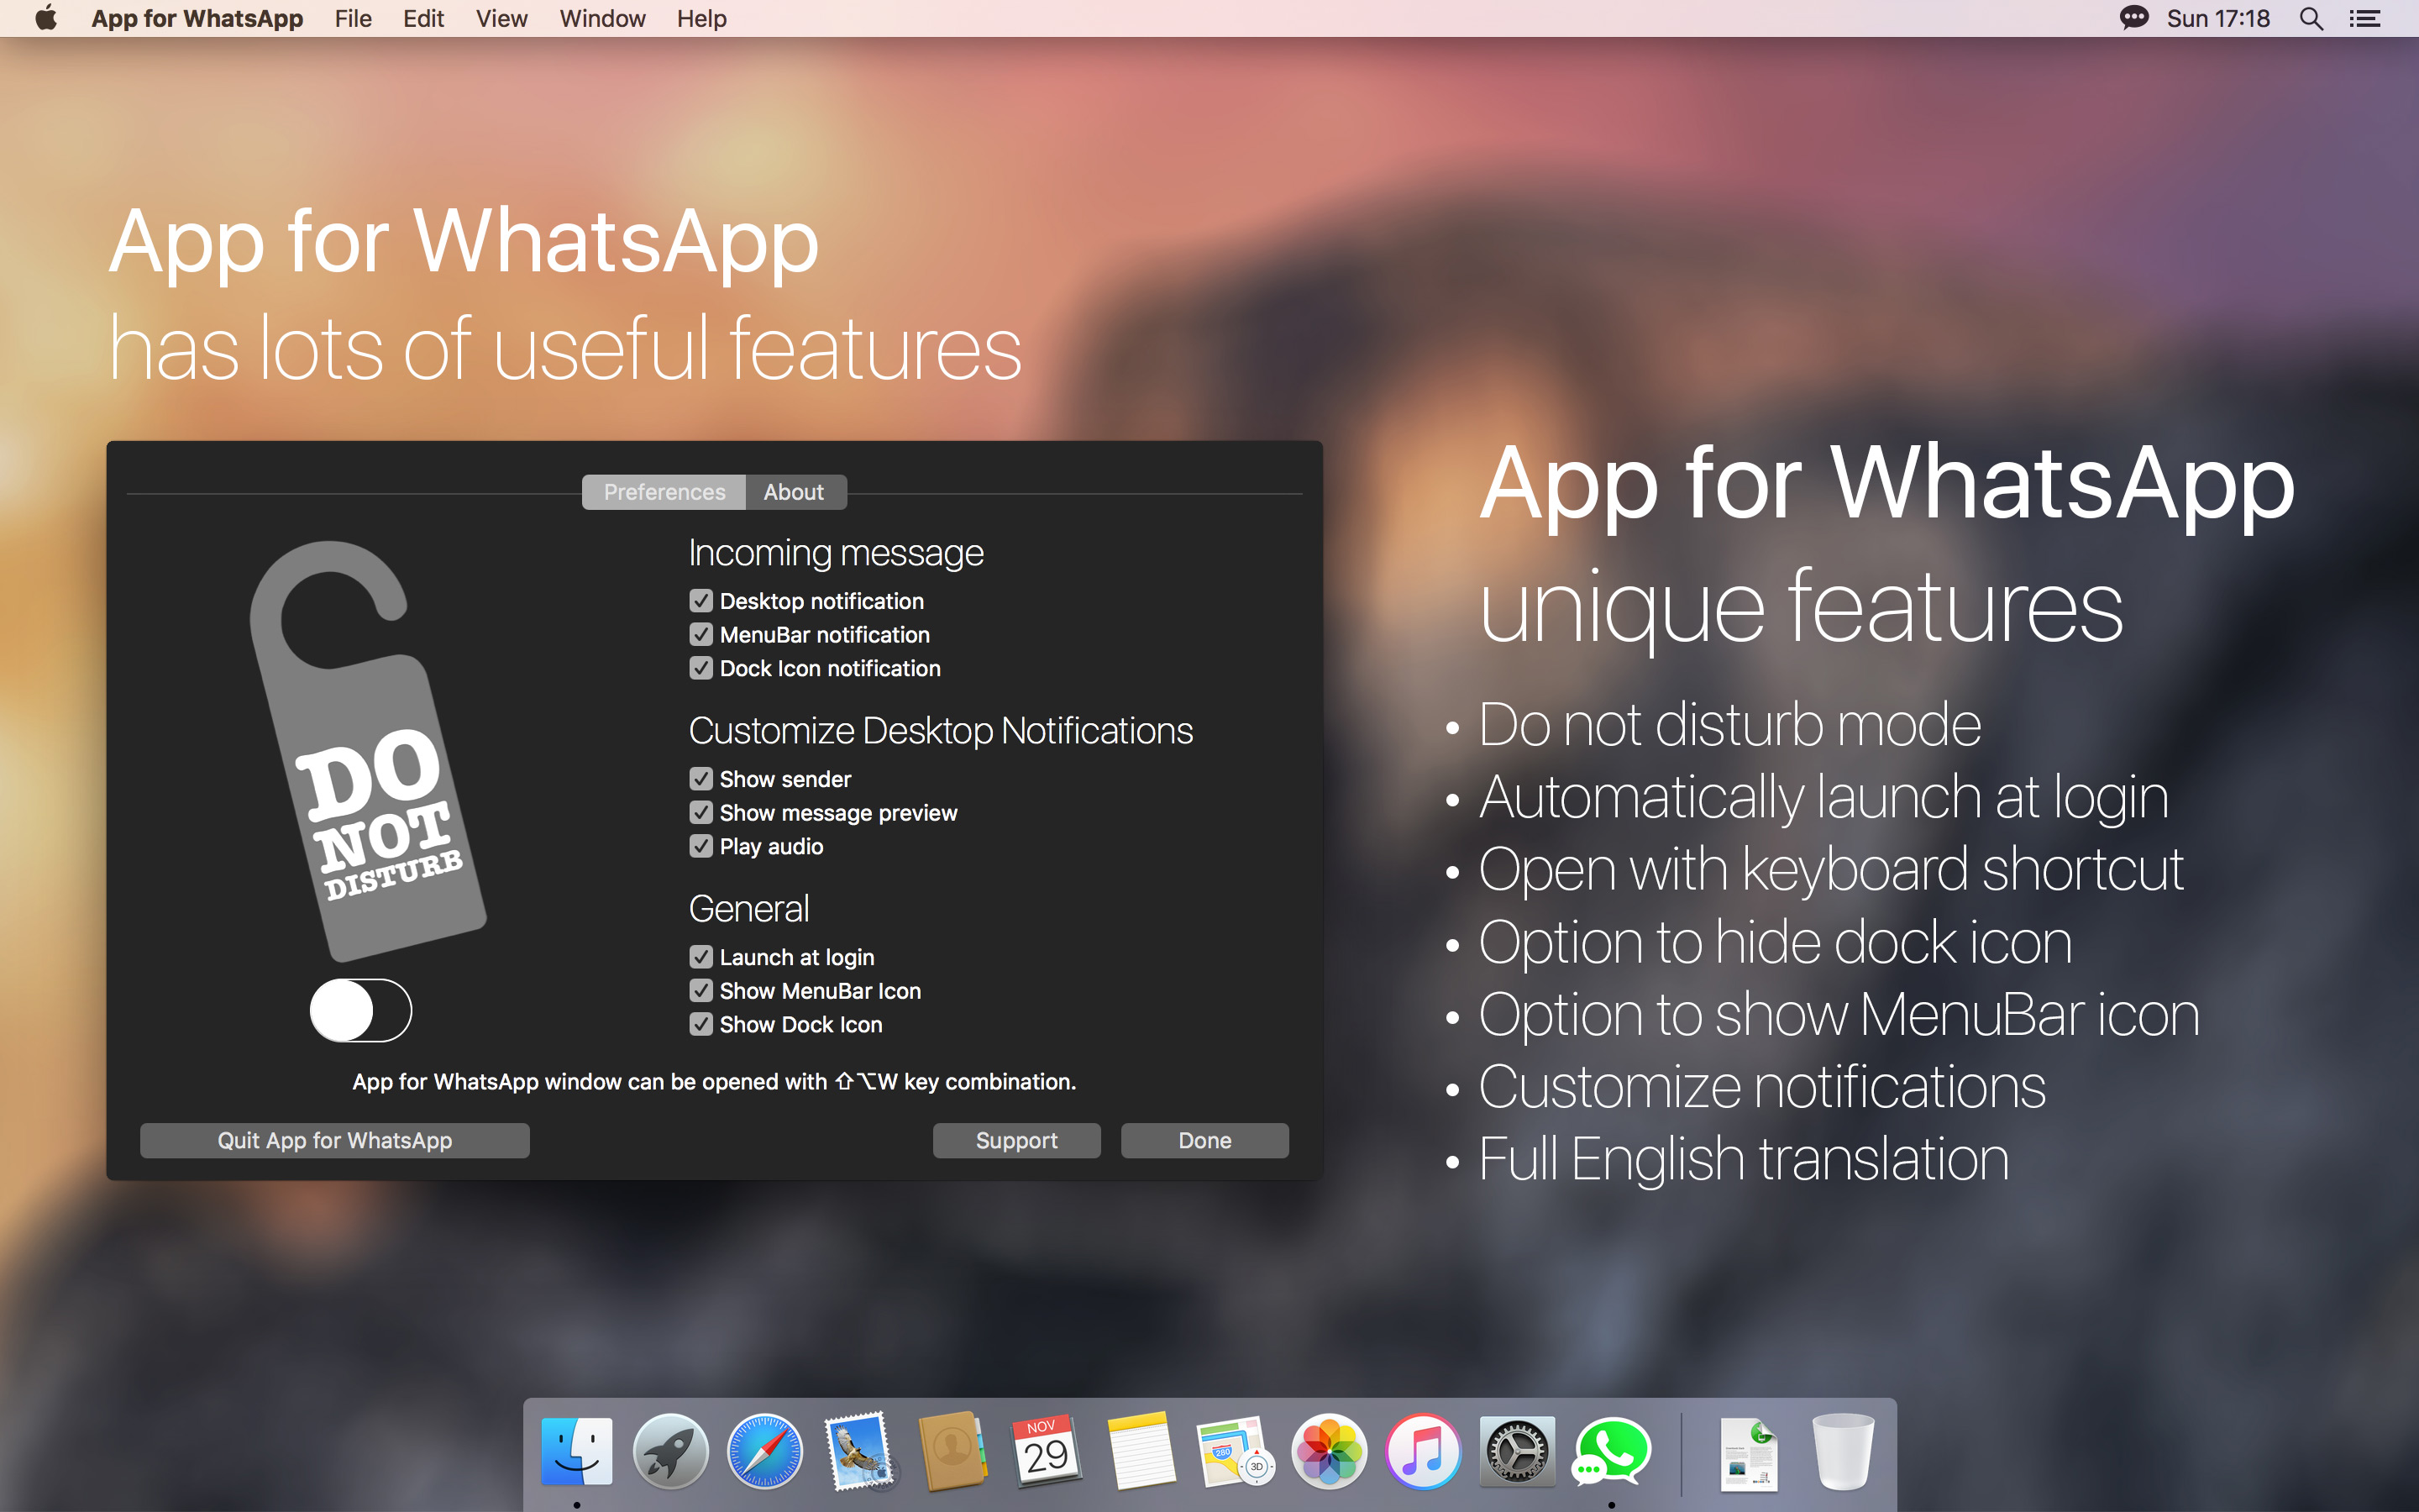
Task: Open System Preferences gear icon
Action: 1516,1451
